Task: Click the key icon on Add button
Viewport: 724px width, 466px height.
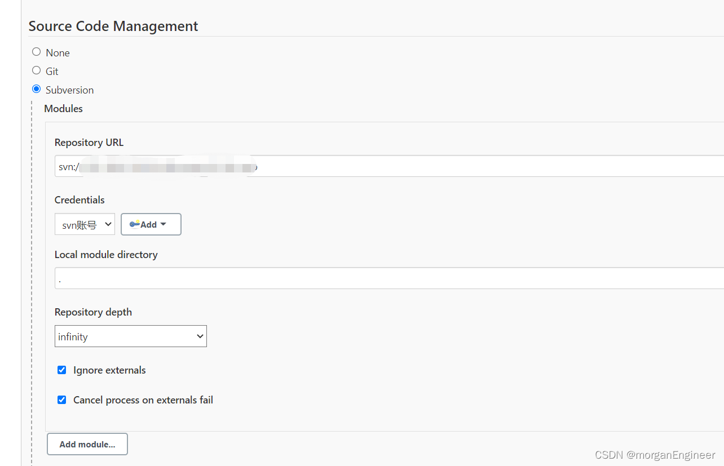Action: point(134,224)
